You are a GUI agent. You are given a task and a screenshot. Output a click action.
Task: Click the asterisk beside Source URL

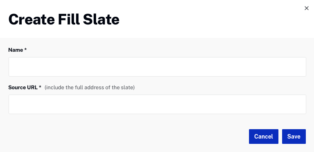40,87
